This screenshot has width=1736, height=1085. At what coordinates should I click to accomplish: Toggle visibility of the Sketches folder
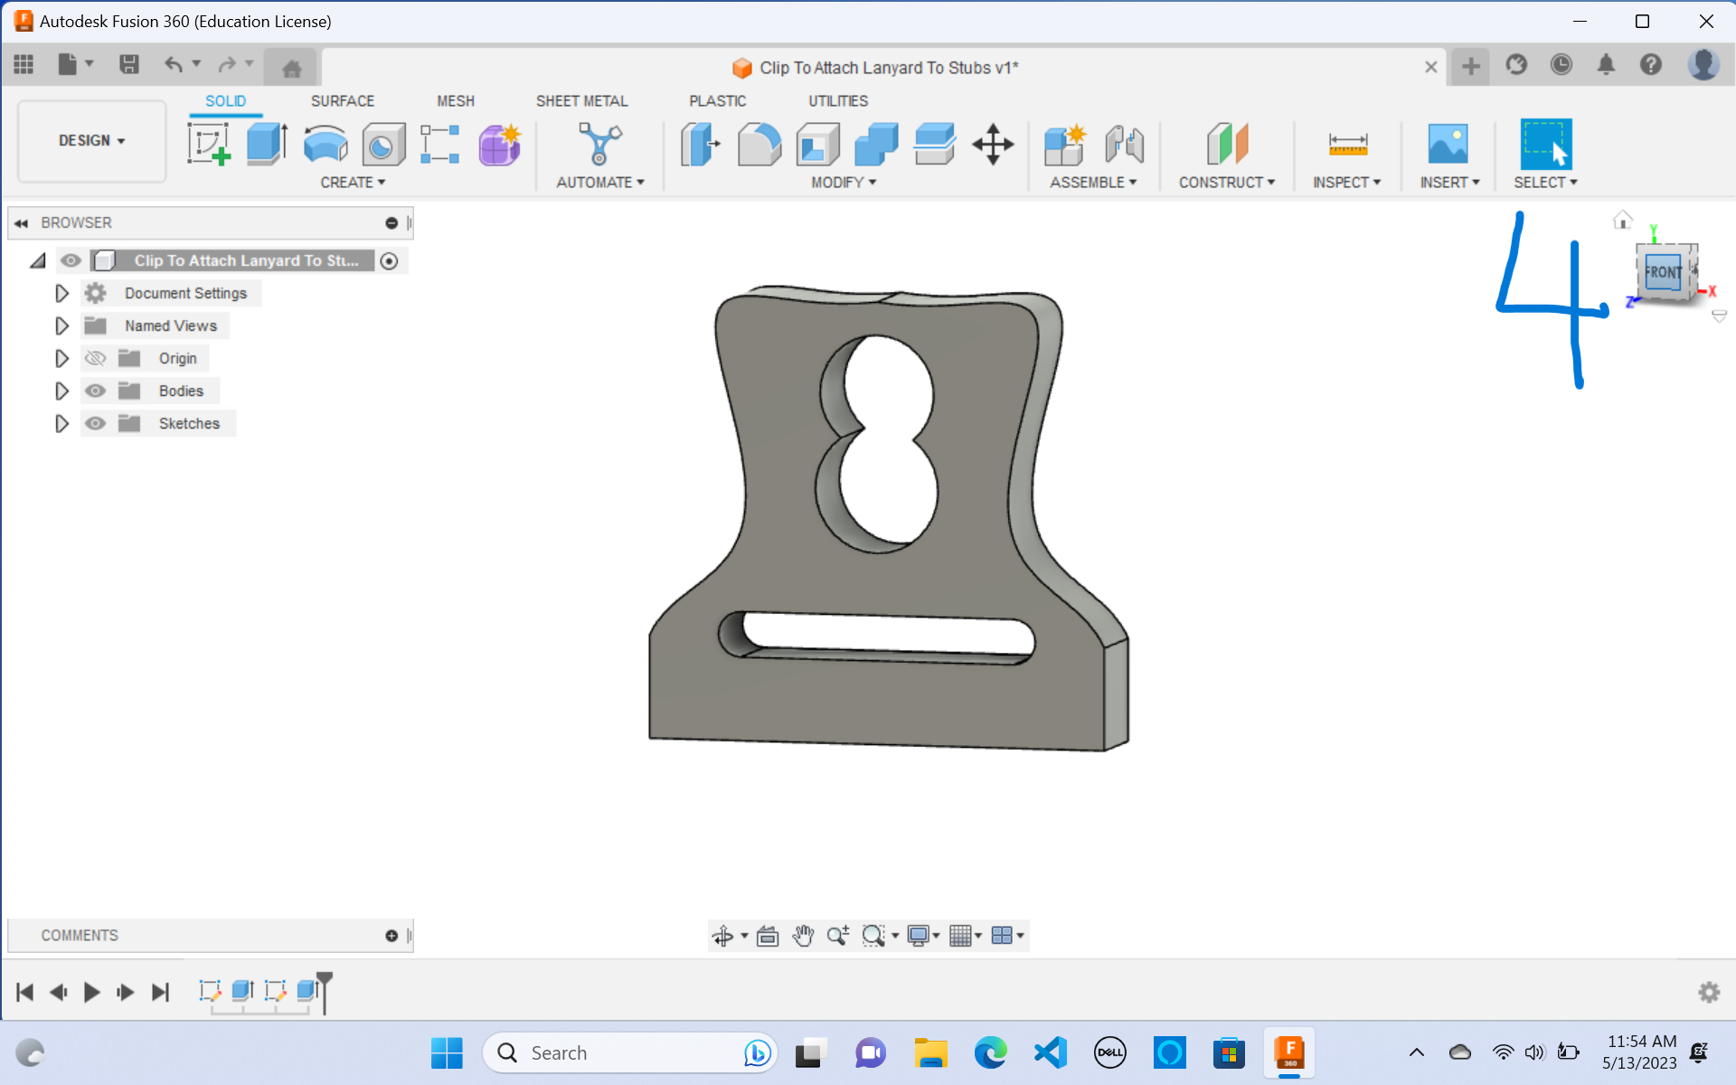click(95, 423)
